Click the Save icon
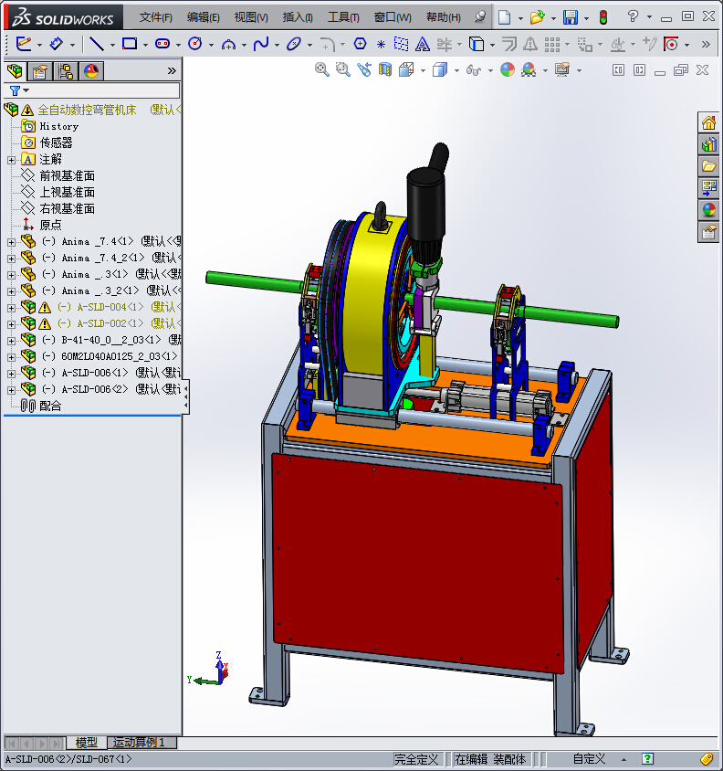Image resolution: width=723 pixels, height=771 pixels. click(571, 17)
